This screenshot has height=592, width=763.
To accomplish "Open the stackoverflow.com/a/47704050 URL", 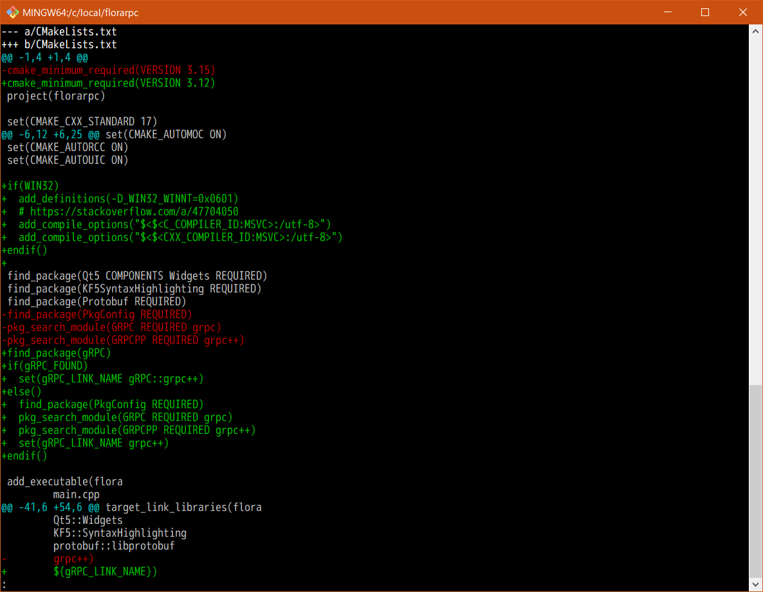I will pos(134,211).
